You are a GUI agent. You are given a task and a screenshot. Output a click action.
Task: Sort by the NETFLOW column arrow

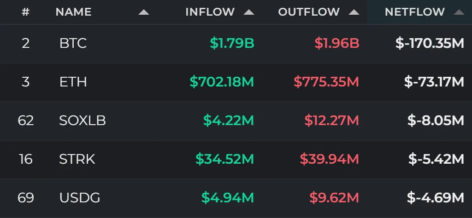(459, 12)
